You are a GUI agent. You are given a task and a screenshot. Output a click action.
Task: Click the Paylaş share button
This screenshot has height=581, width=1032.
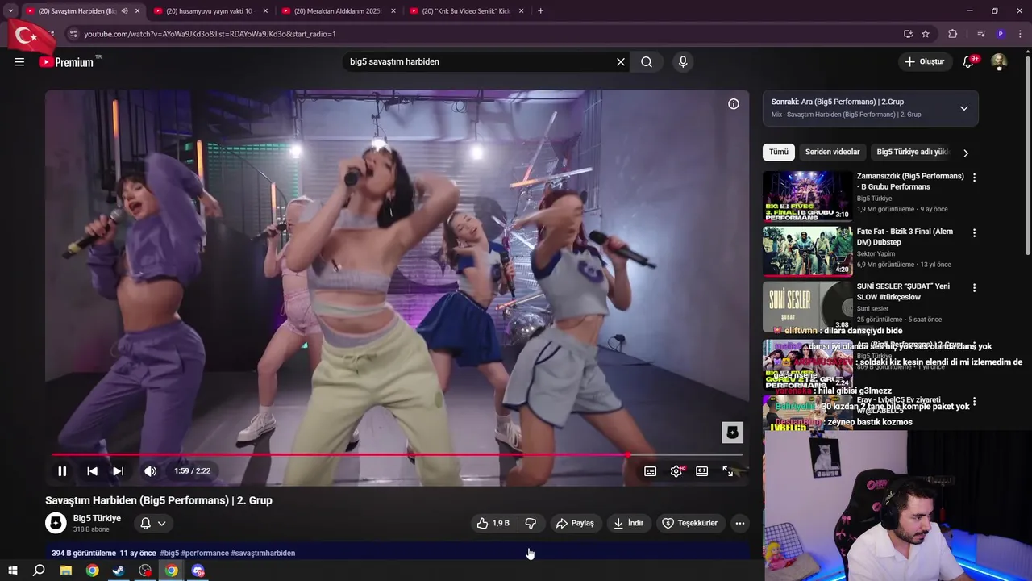(575, 524)
